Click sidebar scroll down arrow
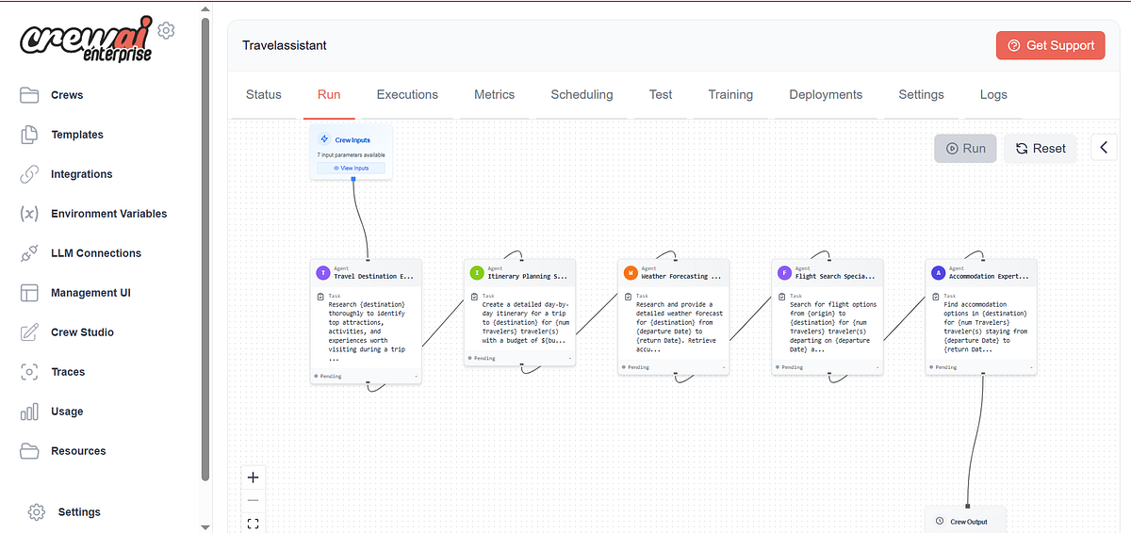Screen dimensions: 1131x533 pos(205,526)
